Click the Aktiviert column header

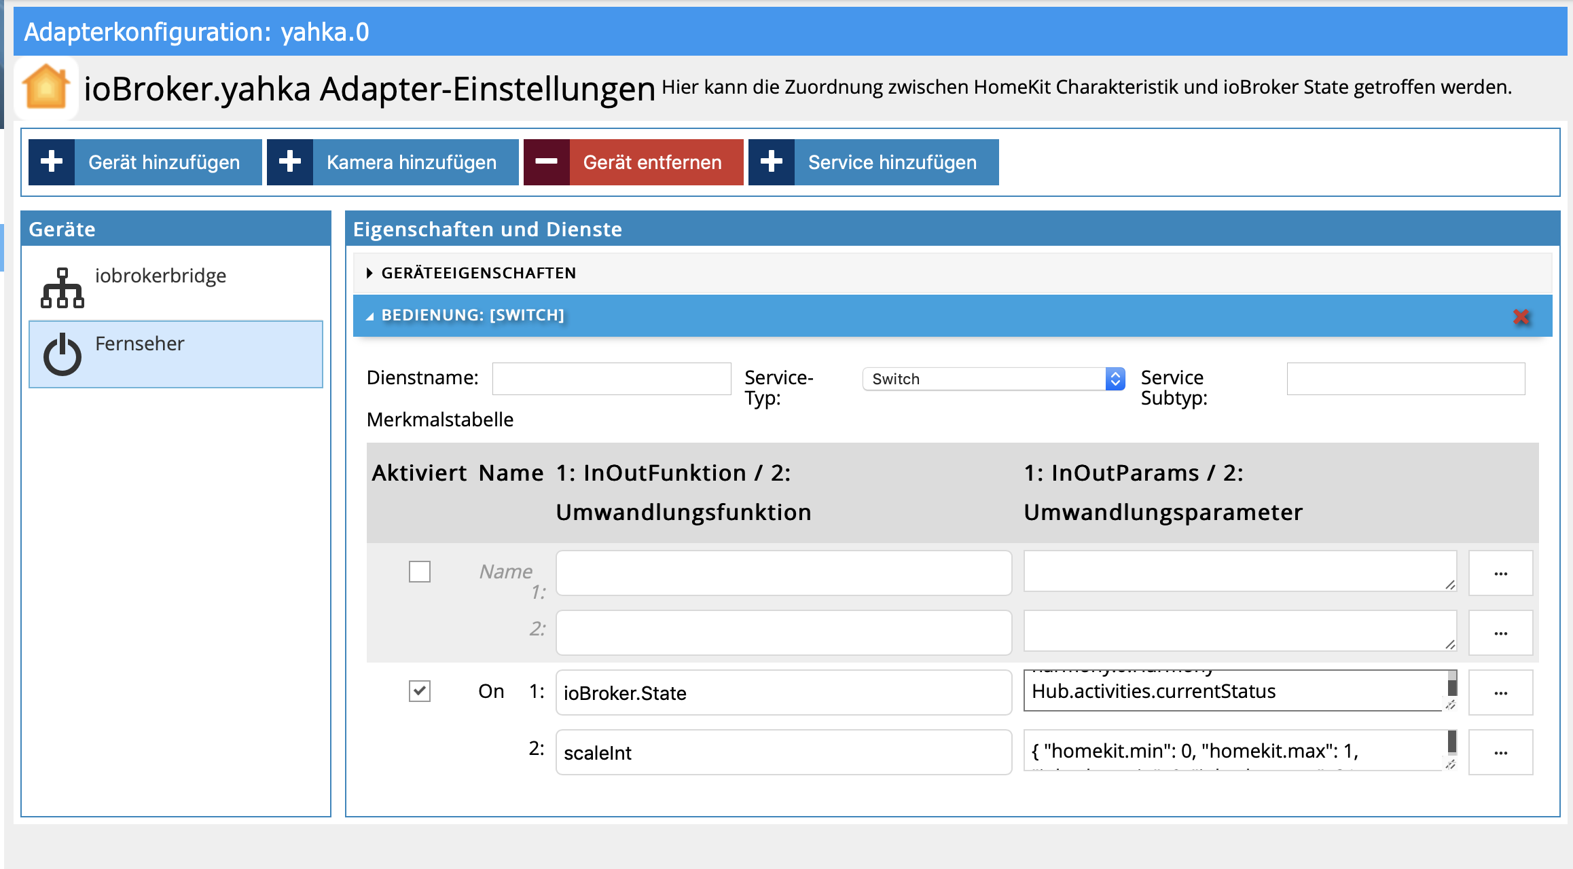point(419,473)
